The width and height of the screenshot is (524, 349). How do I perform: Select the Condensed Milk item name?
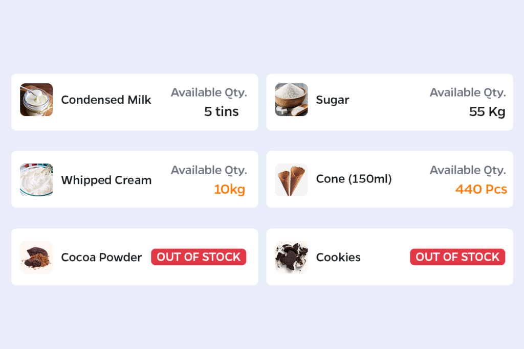pyautogui.click(x=106, y=100)
